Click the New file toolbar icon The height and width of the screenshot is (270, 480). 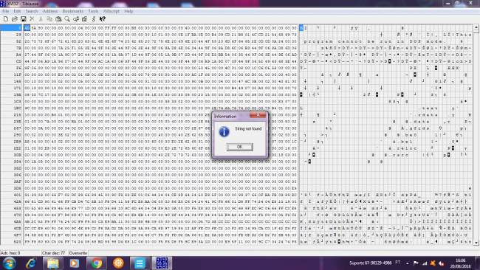(6, 19)
